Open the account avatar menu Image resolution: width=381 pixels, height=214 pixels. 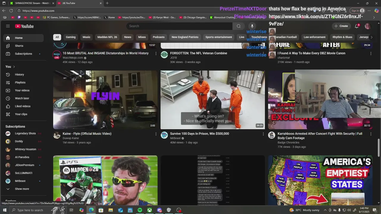[x=368, y=26]
